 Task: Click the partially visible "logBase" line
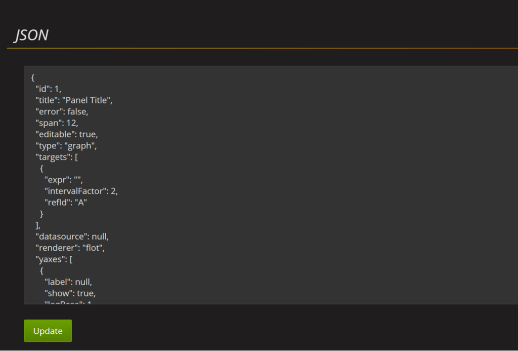pyautogui.click(x=68, y=302)
